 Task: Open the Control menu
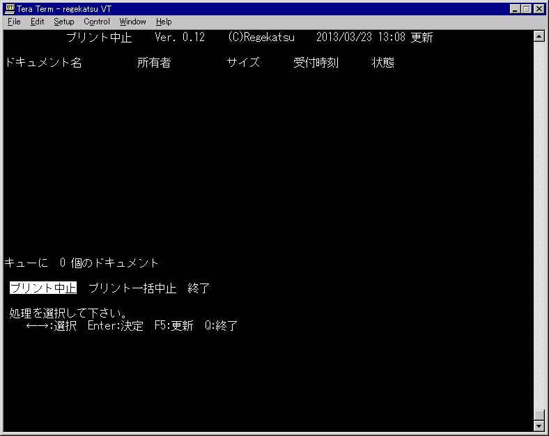tap(97, 22)
